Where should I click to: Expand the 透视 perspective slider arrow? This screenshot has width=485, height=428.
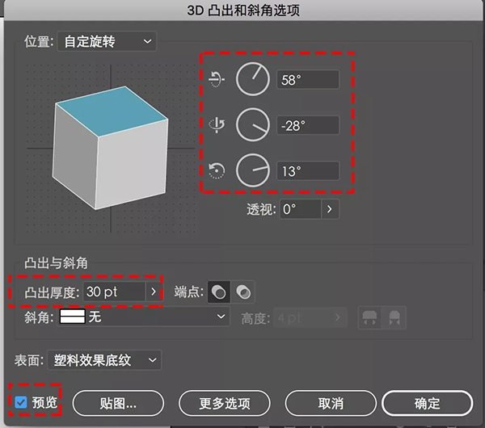pos(330,209)
